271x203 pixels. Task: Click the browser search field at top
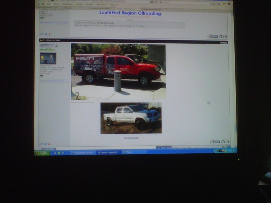coord(184,2)
